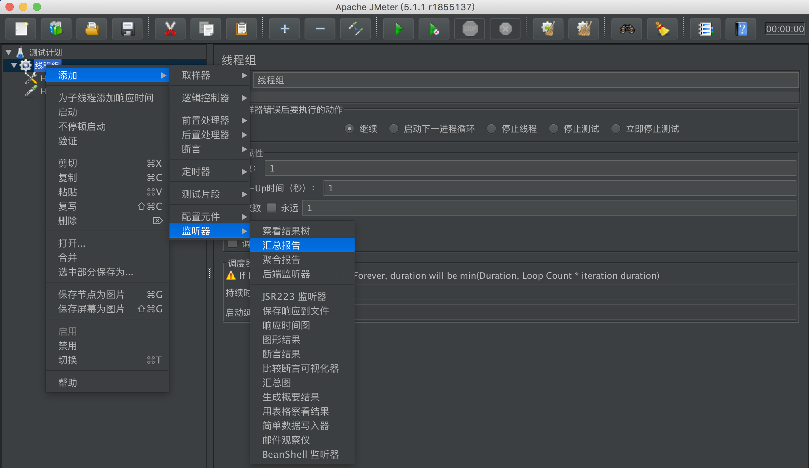The width and height of the screenshot is (809, 468).
Task: Select the 停止测试 radio button
Action: coord(553,129)
